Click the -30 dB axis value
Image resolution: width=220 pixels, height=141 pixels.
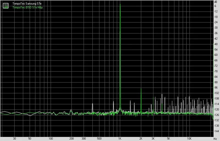[x=216, y=28]
